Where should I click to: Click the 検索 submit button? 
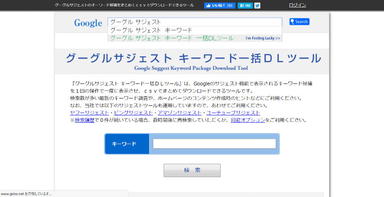click(x=192, y=170)
